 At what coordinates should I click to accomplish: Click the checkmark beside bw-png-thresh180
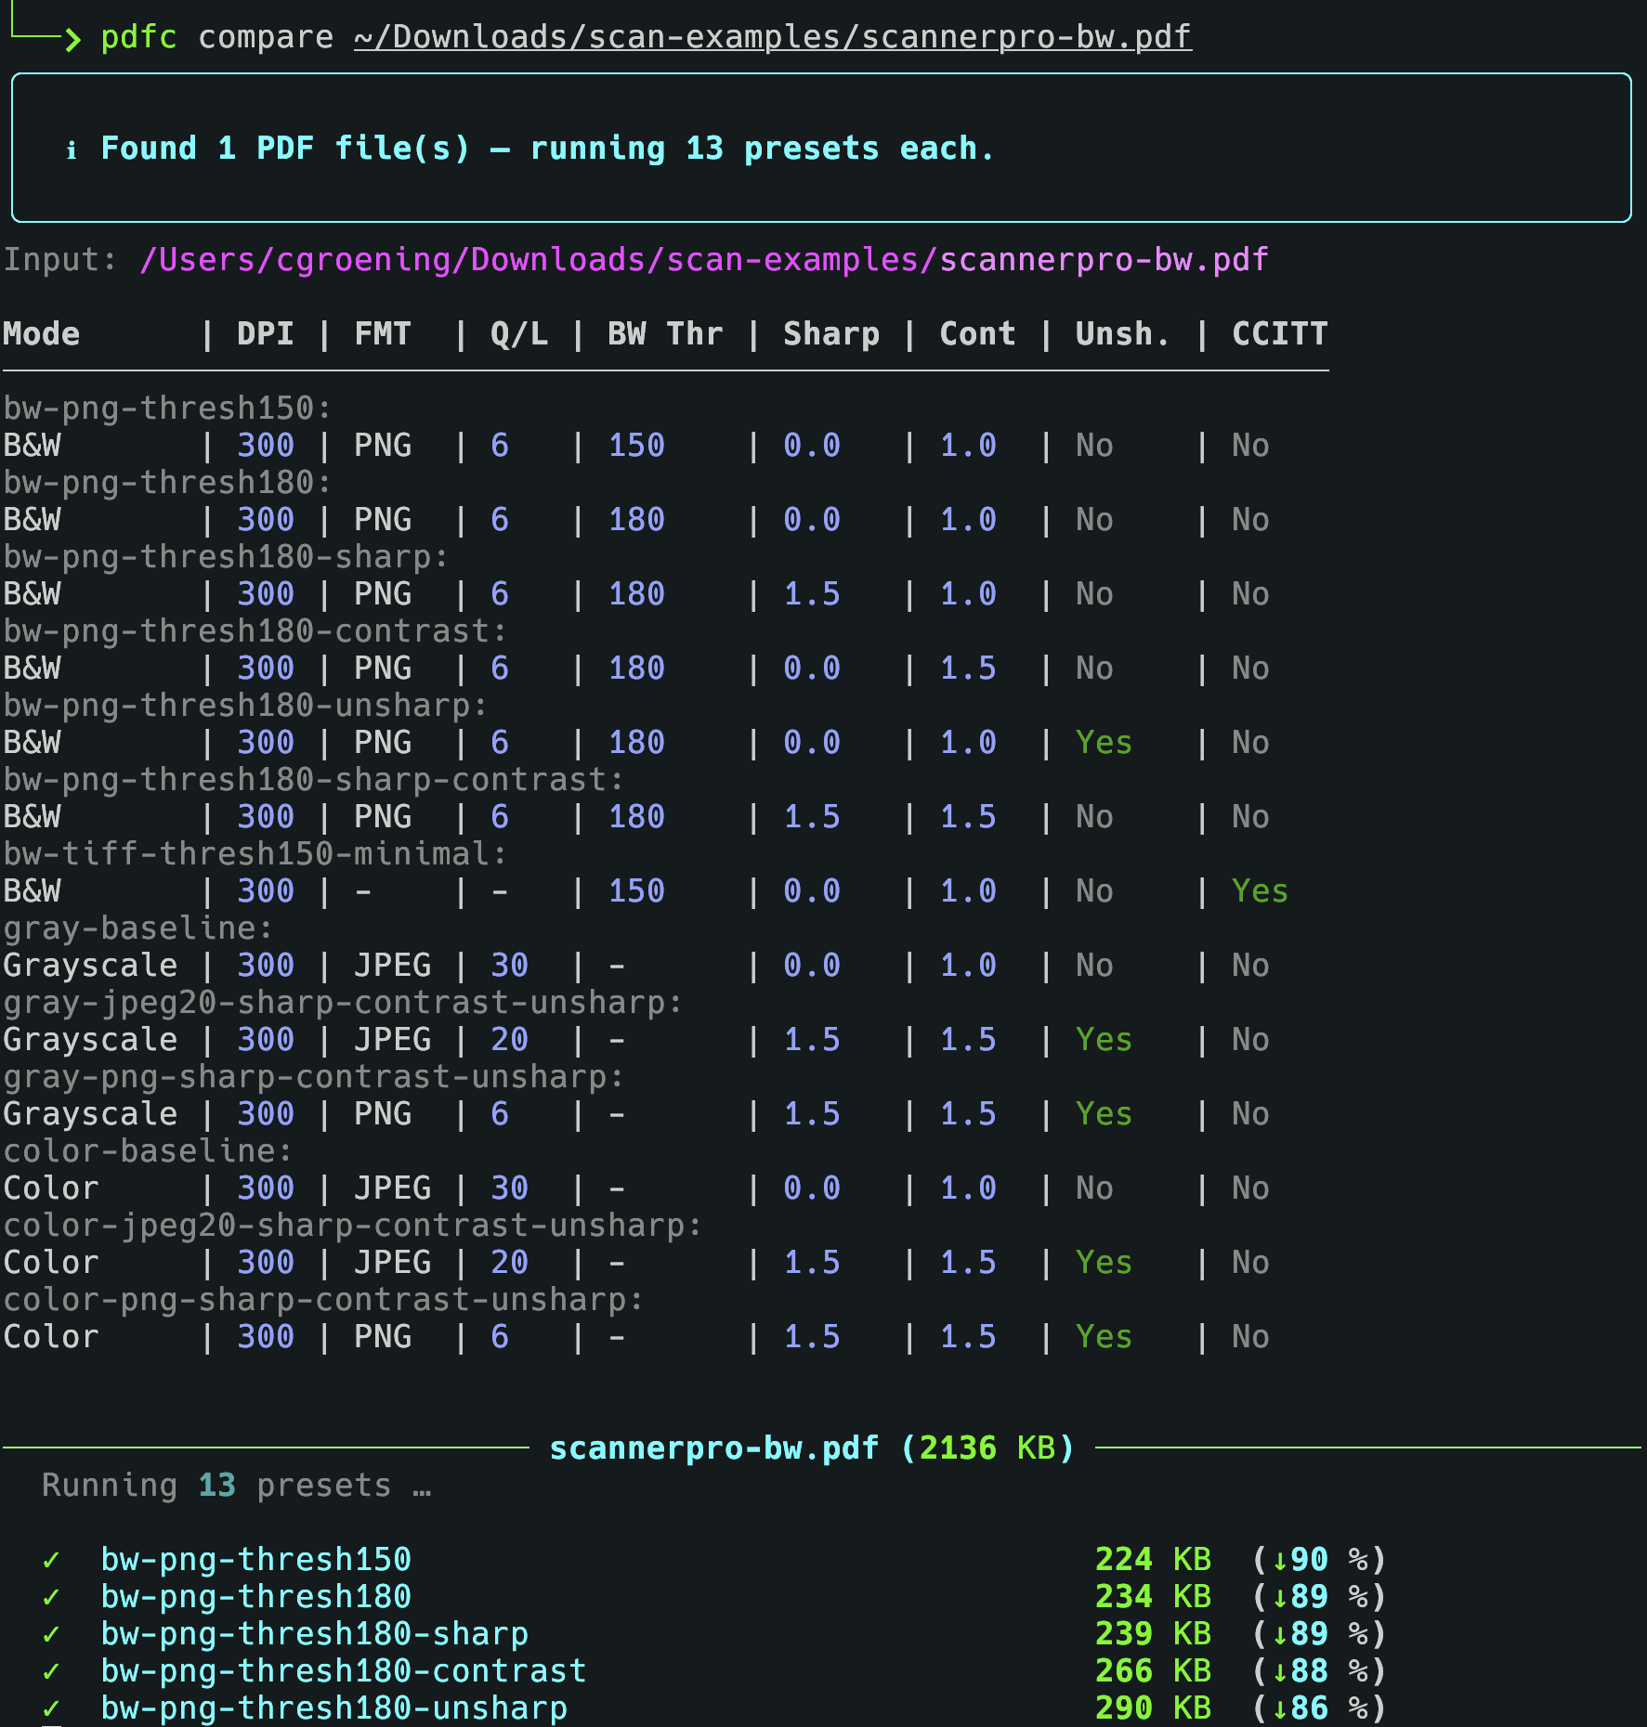pyautogui.click(x=53, y=1596)
